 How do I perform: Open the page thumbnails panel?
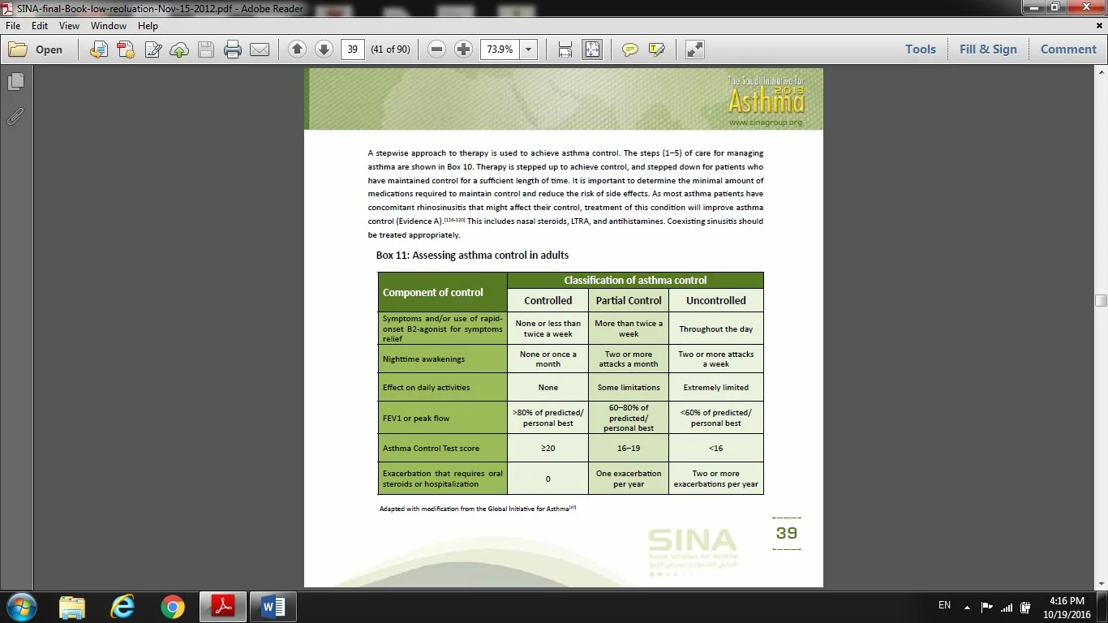[15, 82]
